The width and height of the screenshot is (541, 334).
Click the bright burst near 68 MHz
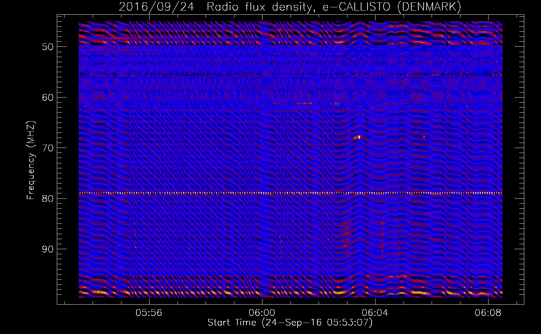pyautogui.click(x=358, y=137)
